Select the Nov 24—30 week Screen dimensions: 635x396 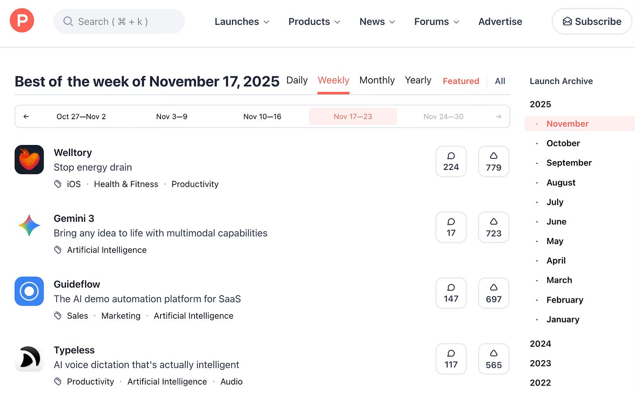pyautogui.click(x=444, y=117)
